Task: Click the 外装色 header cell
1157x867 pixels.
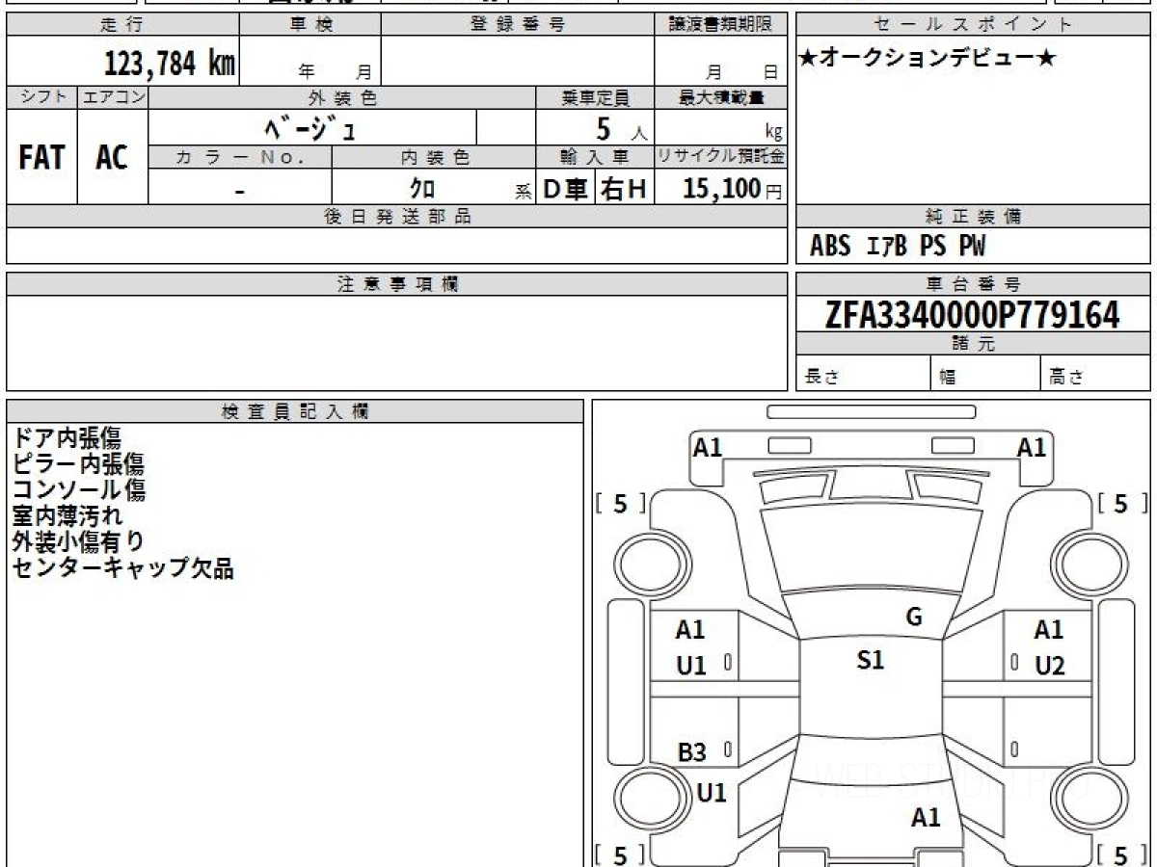Action: [x=342, y=97]
